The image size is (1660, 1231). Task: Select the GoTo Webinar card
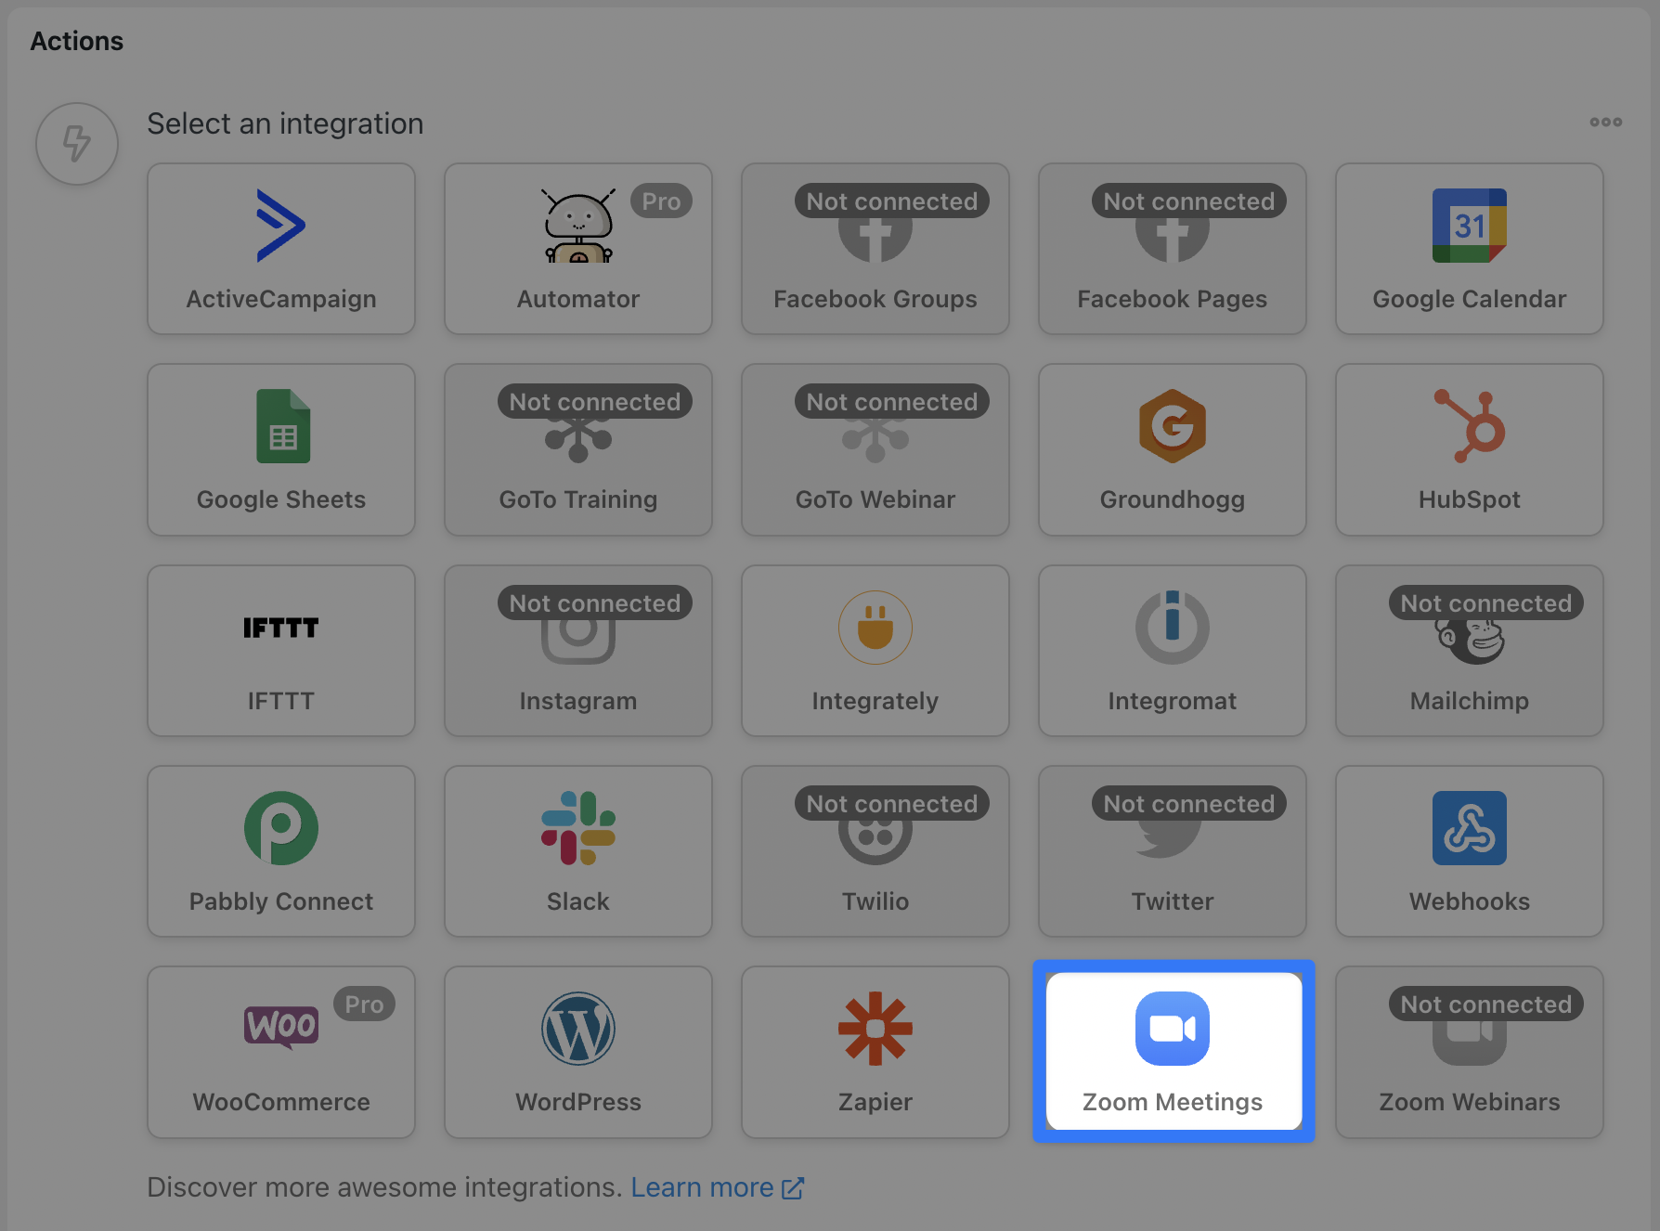(875, 449)
